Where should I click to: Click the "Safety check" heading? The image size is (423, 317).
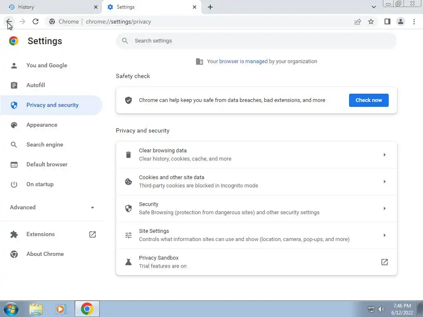(x=133, y=76)
